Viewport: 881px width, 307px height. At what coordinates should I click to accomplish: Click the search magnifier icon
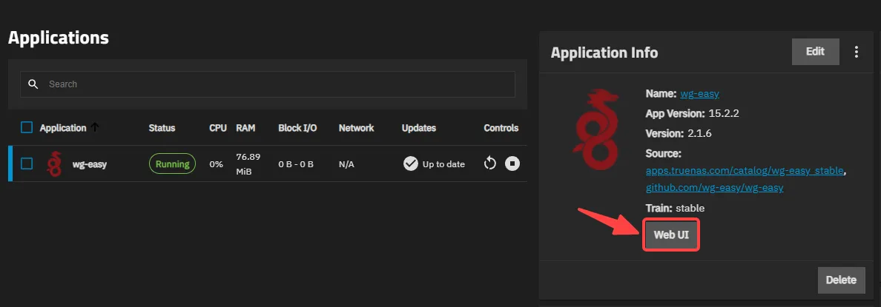33,84
